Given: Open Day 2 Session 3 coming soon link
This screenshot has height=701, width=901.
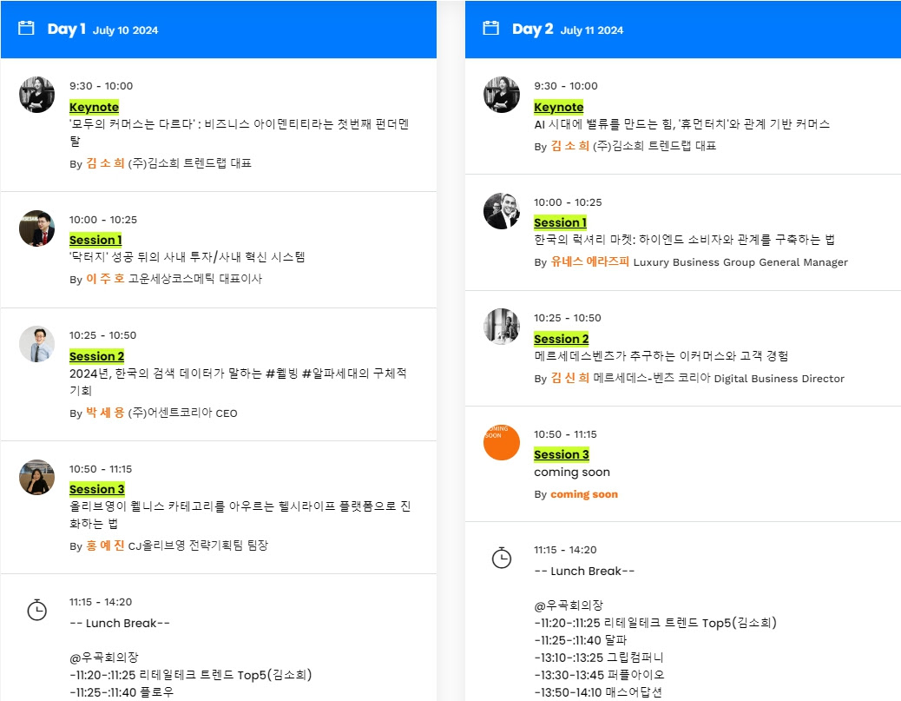Looking at the screenshot, I should 562,454.
